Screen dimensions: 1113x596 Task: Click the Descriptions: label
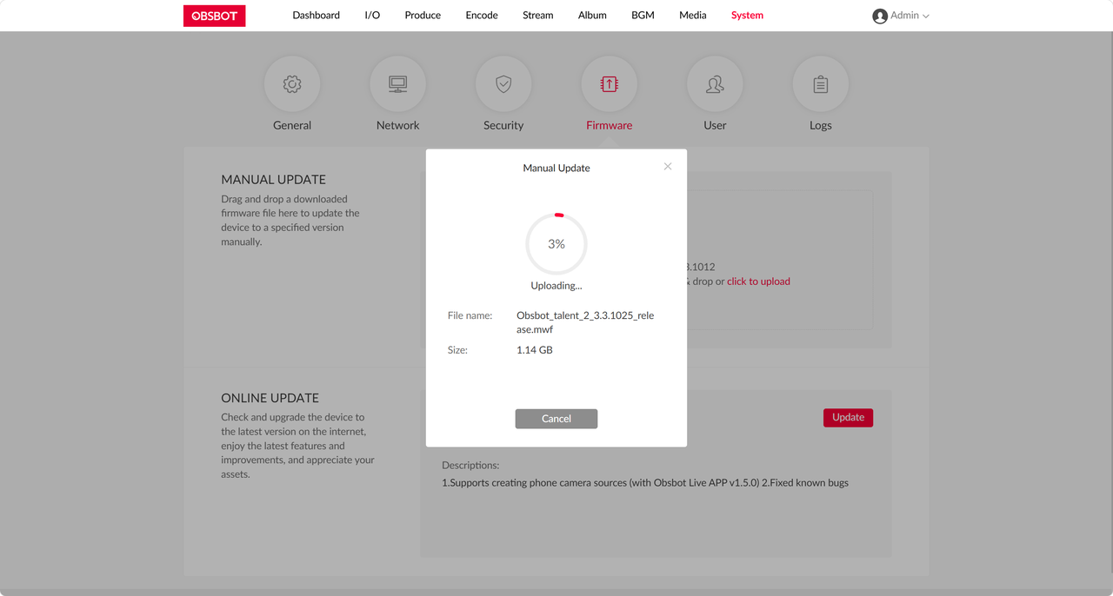tap(470, 465)
